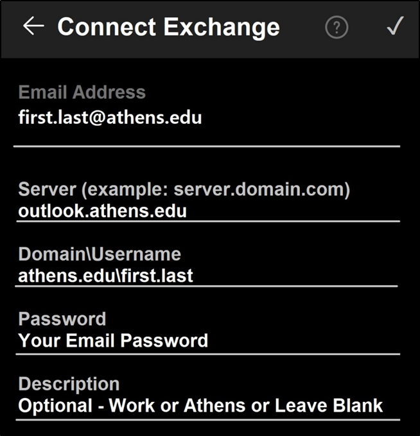Click the Email Address field label
This screenshot has height=436, width=420.
pyautogui.click(x=82, y=92)
